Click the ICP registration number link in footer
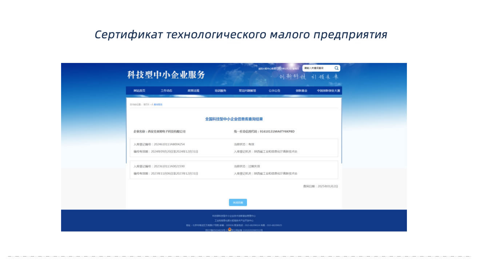 216,230
